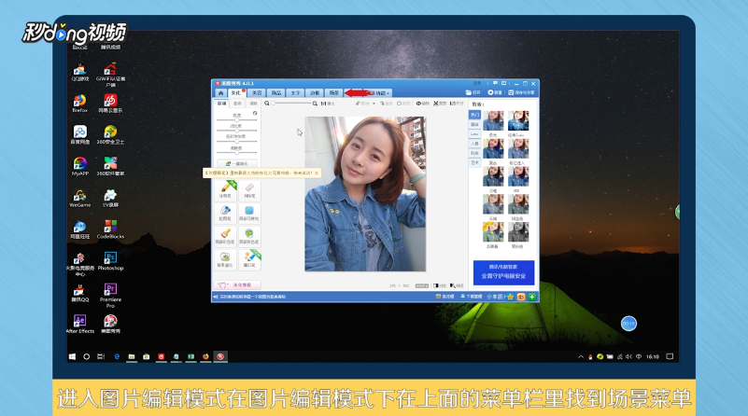The height and width of the screenshot is (416, 748).
Task: Select the 人像 effects category
Action: coord(474,144)
